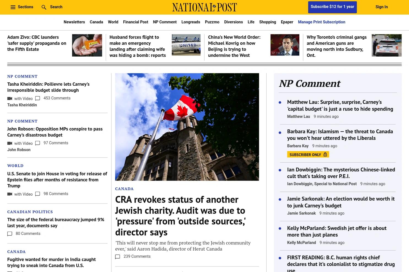Open FIRST READING B.C. human rights story

coord(341,263)
